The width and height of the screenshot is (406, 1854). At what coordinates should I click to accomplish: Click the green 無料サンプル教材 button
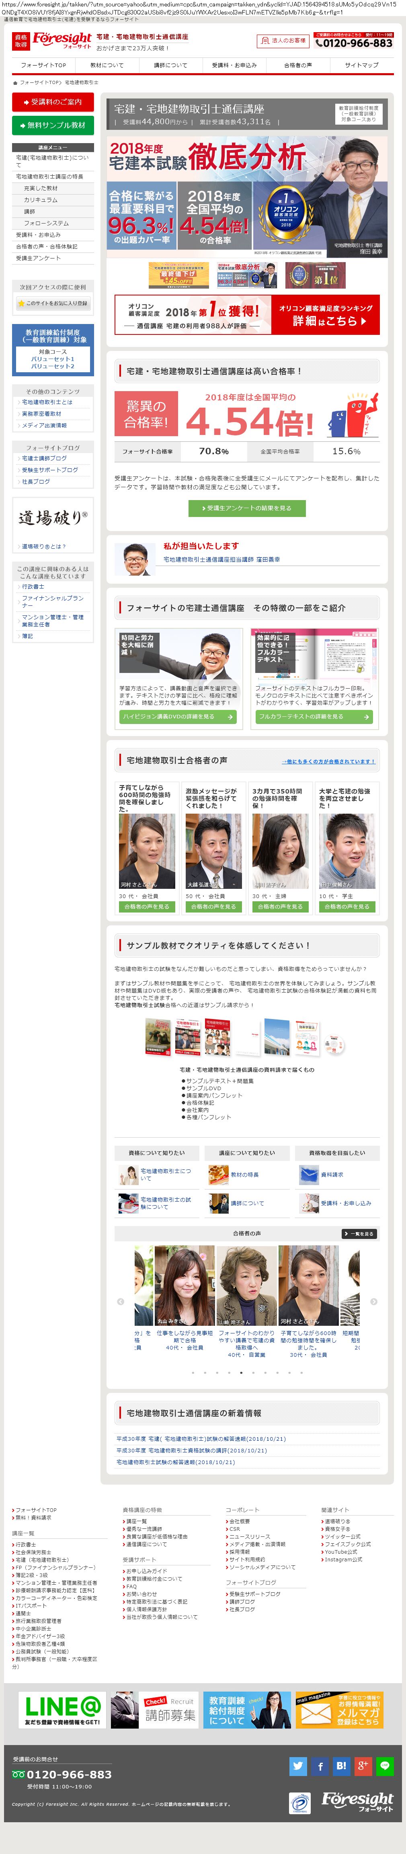(x=53, y=125)
